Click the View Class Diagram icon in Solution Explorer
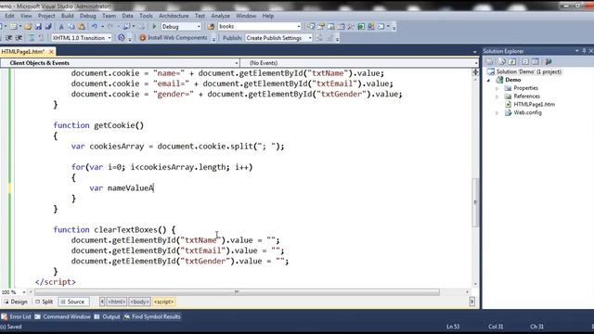594x334 pixels. coord(549,61)
